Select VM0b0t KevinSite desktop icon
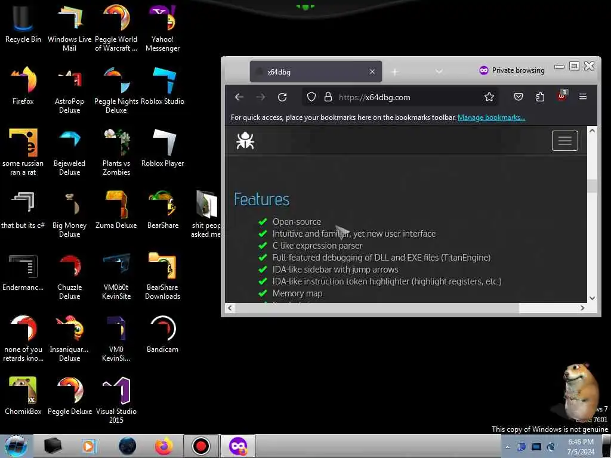This screenshot has width=611, height=458. coord(116,276)
